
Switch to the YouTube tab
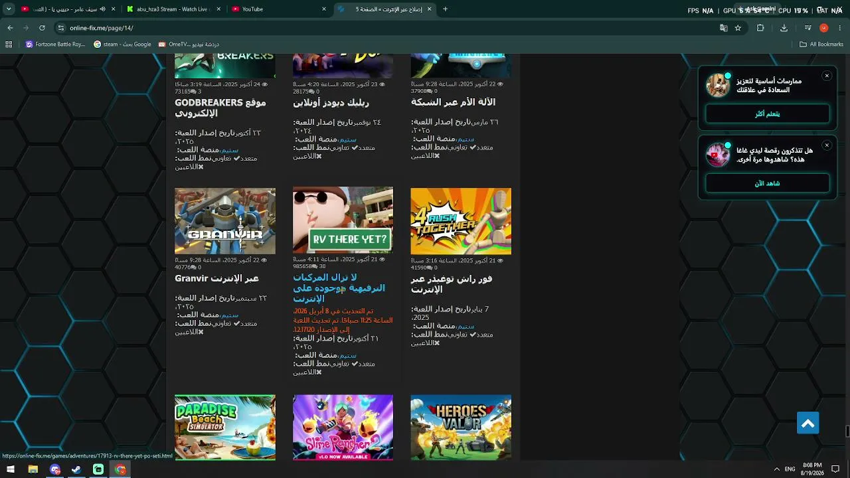click(279, 9)
